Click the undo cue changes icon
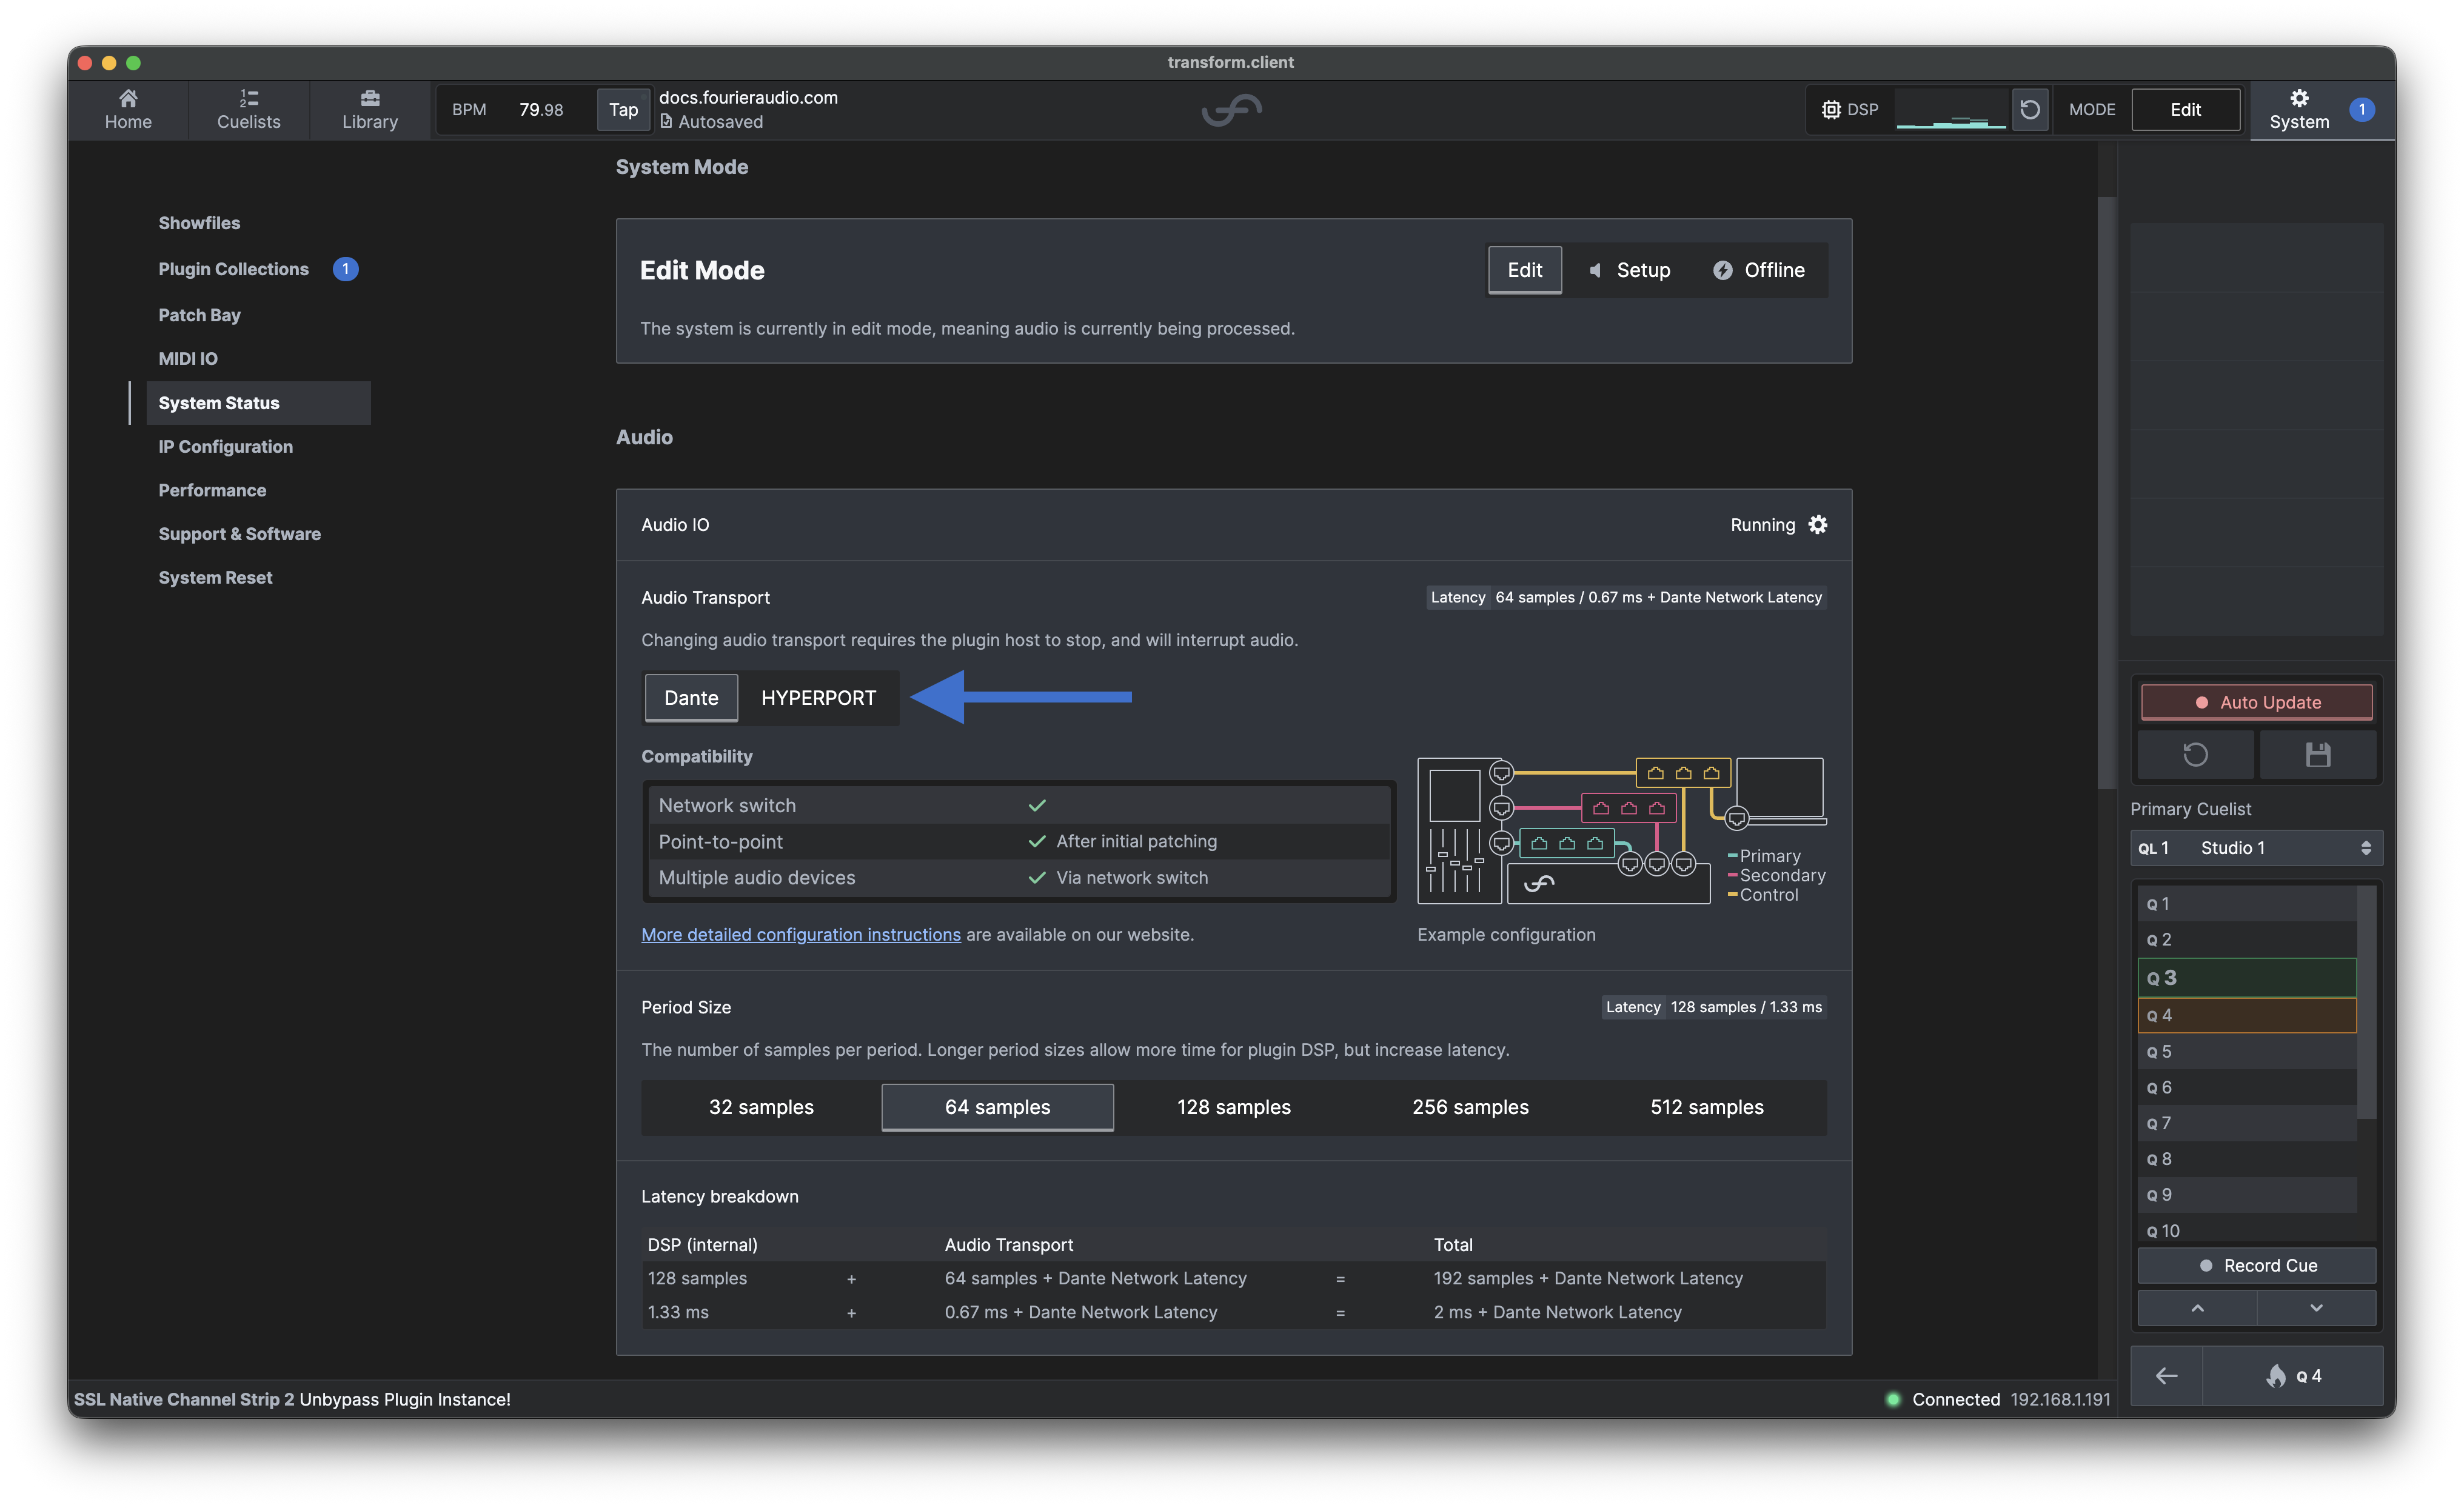This screenshot has height=1508, width=2464. pos(2194,754)
